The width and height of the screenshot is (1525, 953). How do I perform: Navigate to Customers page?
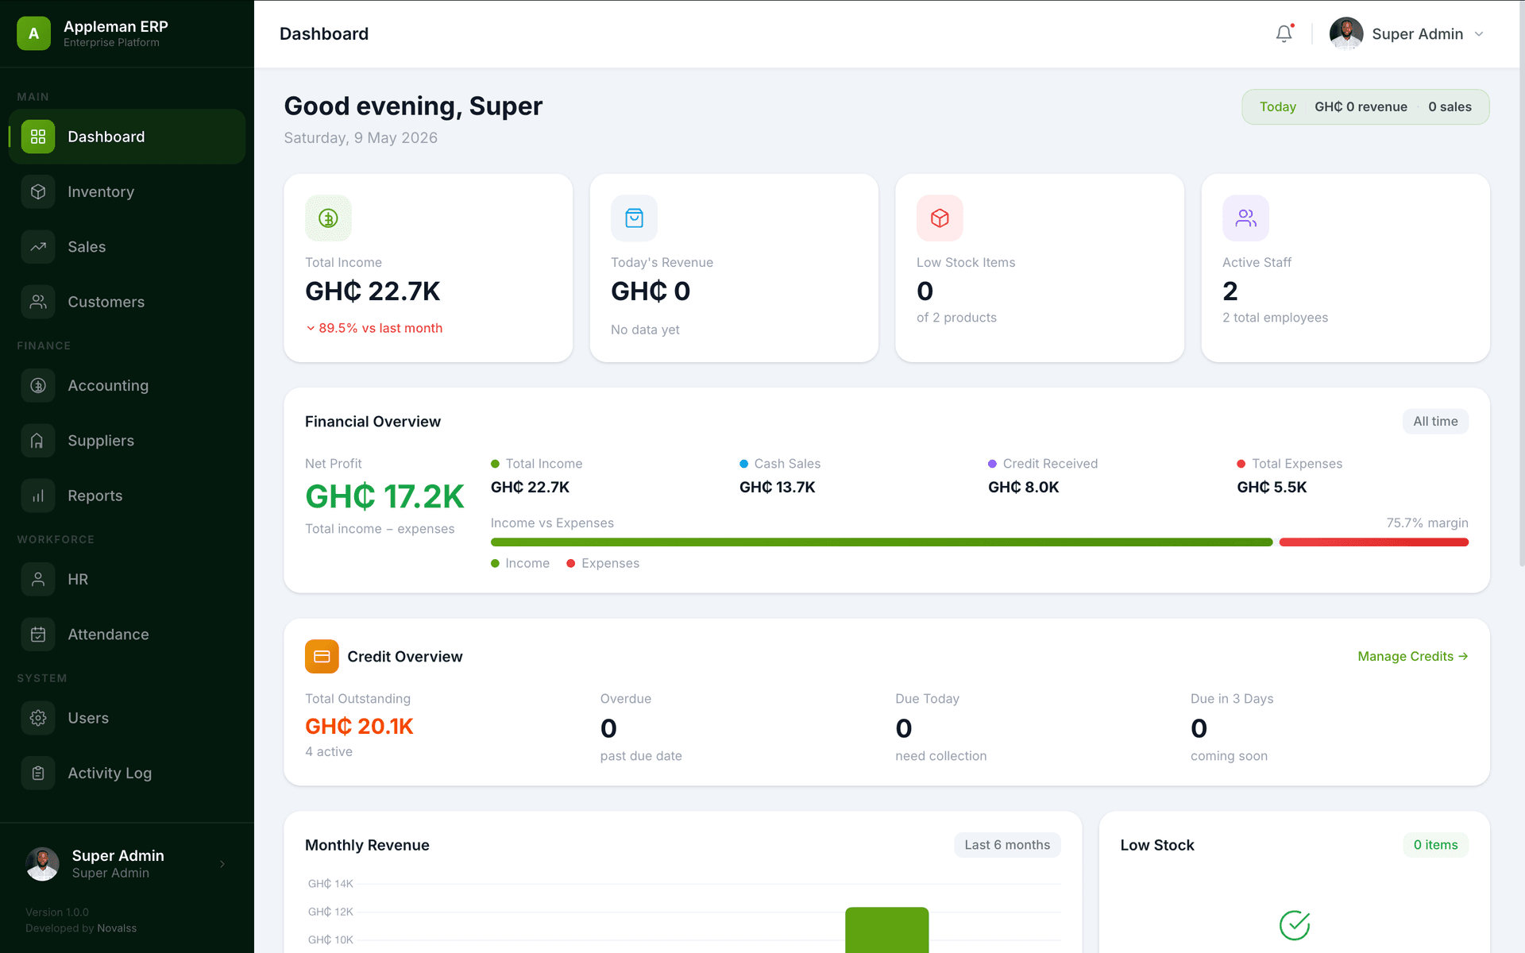click(x=127, y=302)
